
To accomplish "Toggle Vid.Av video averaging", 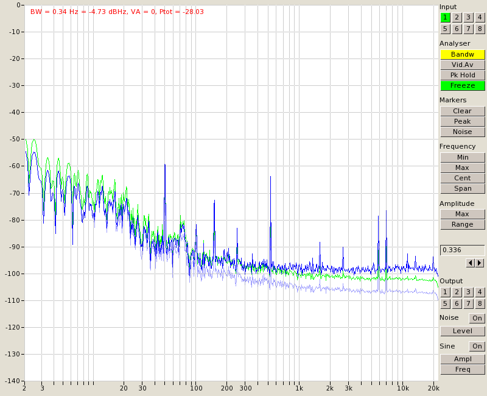I will pyautogui.click(x=463, y=65).
